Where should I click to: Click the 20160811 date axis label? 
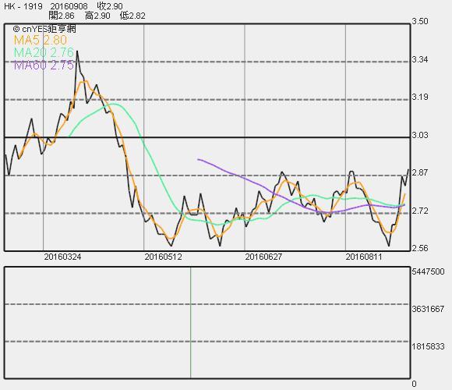364,257
